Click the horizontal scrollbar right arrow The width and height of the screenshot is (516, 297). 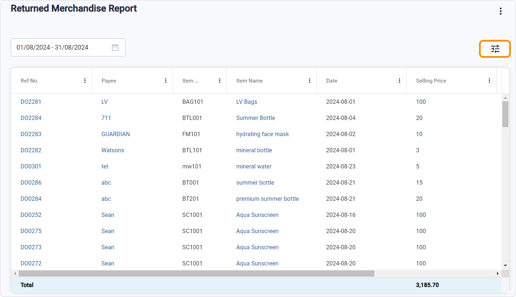tap(498, 274)
